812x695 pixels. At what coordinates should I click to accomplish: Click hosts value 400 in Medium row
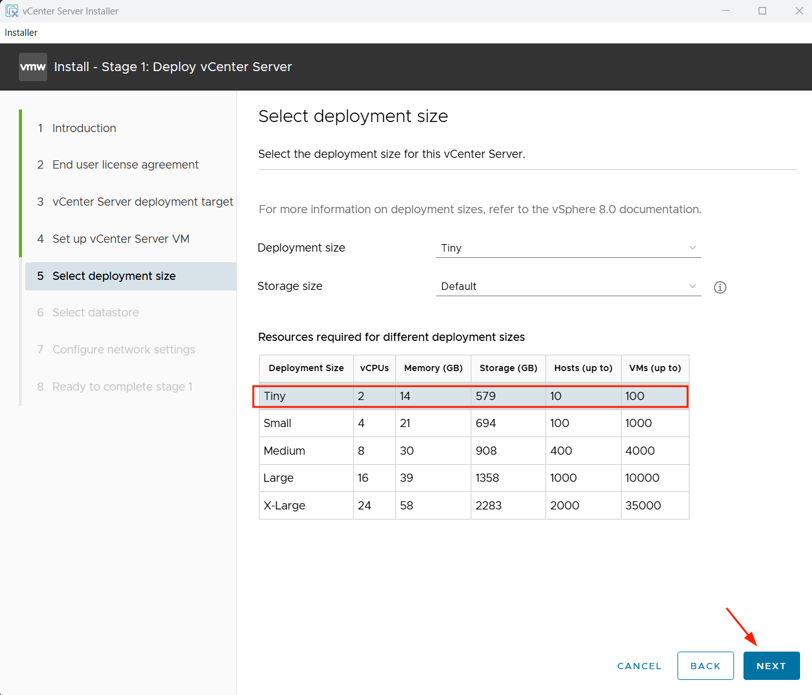[x=561, y=451]
